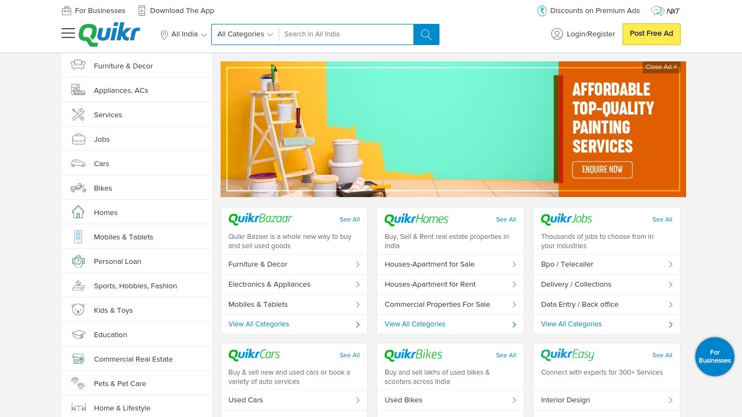Expand Bpo / Telecaller chevron
The image size is (742, 417).
coord(671,264)
